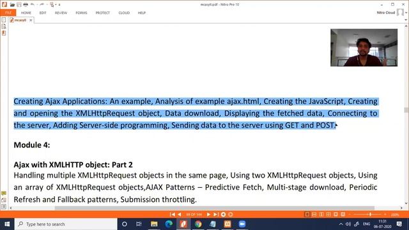Click the page number field
409x230 pixels.
[194, 215]
